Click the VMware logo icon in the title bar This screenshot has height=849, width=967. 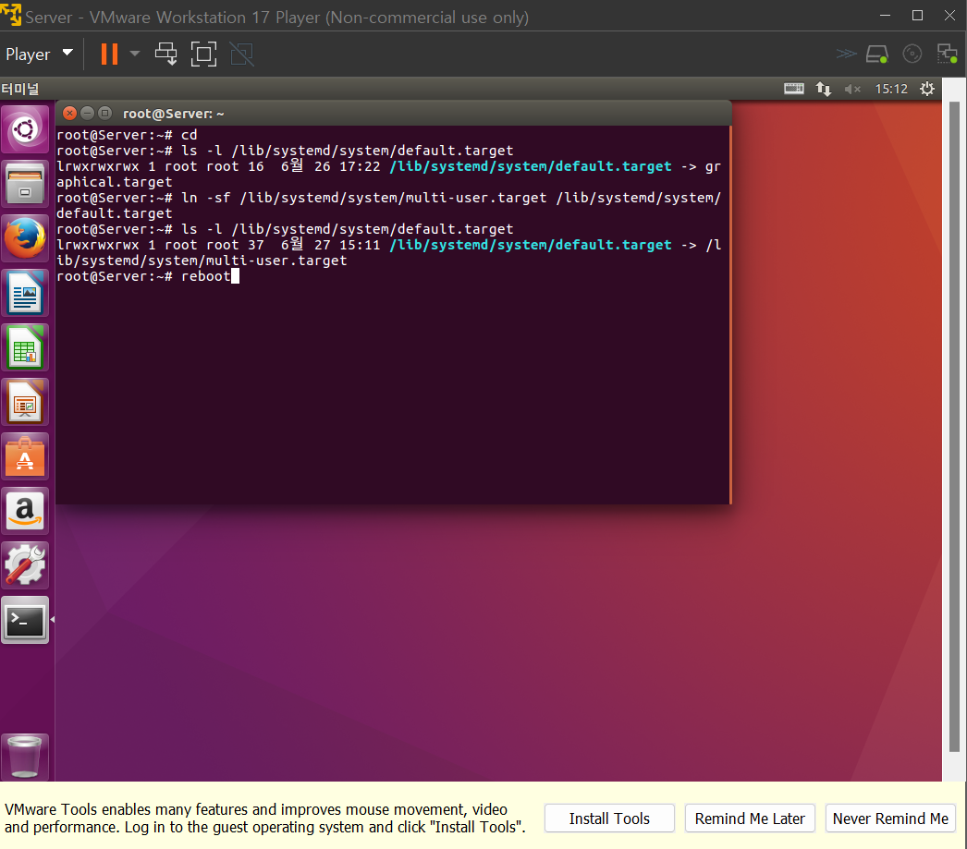(10, 16)
